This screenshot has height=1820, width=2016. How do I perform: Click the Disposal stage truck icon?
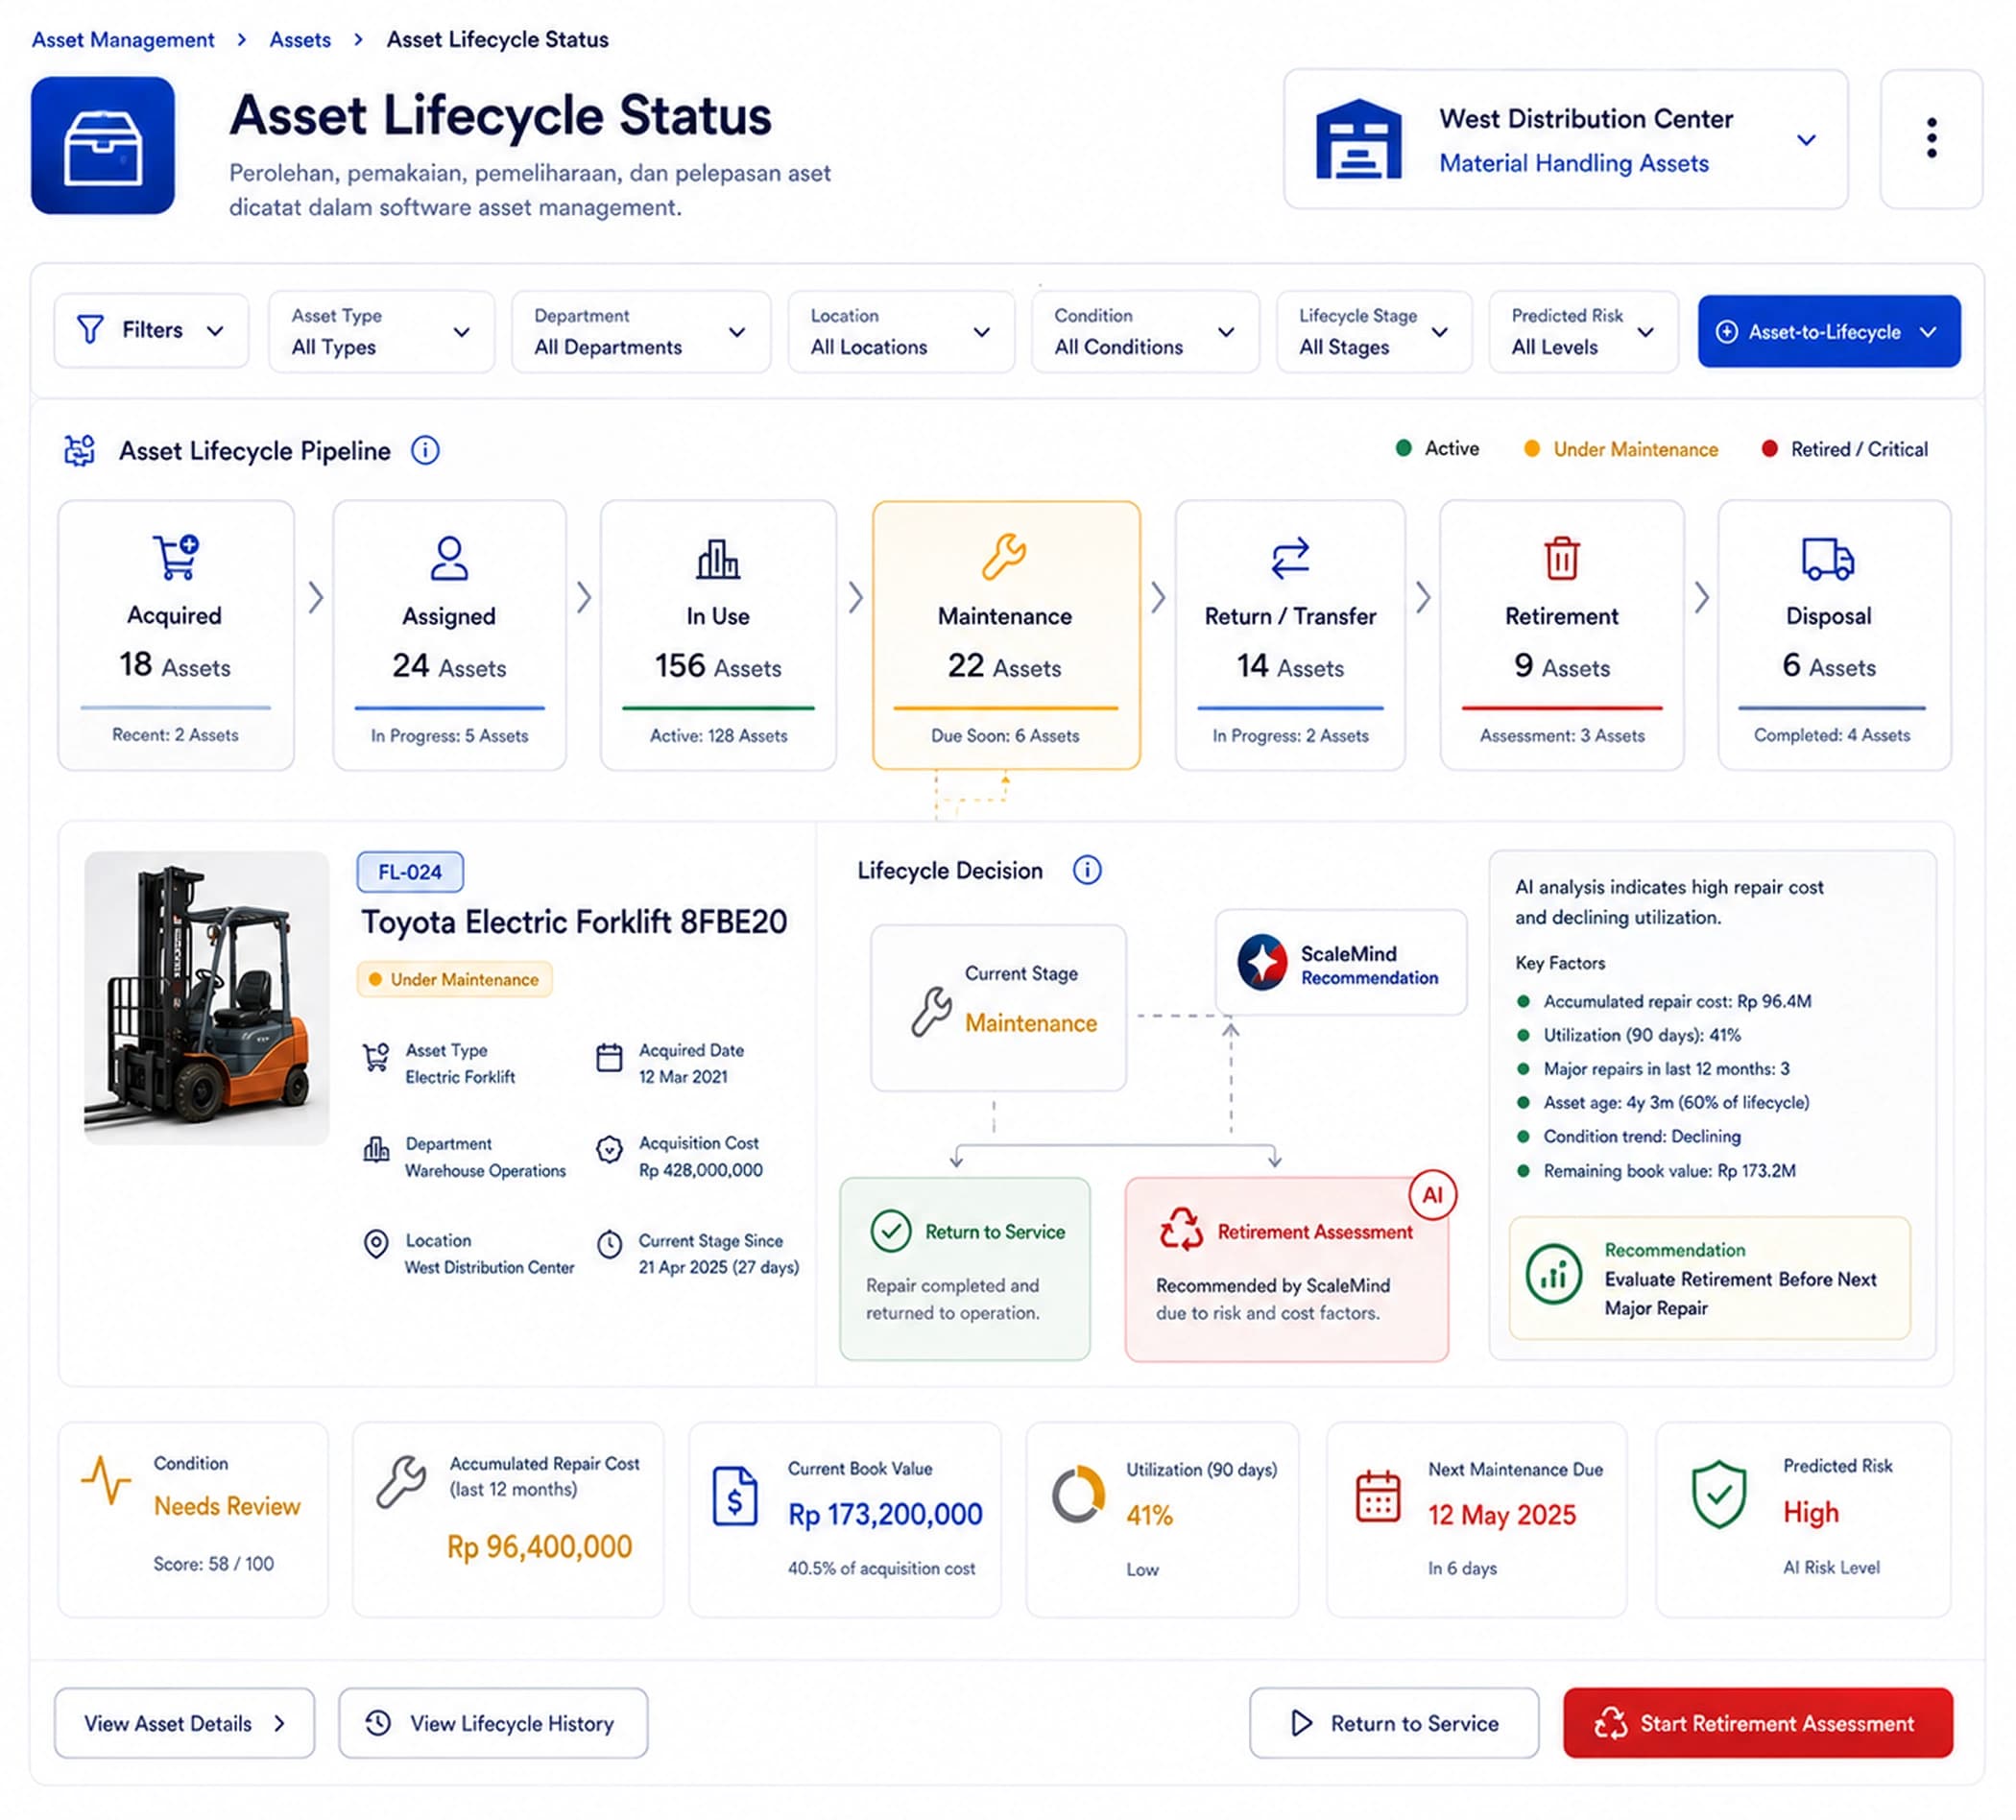[1827, 559]
